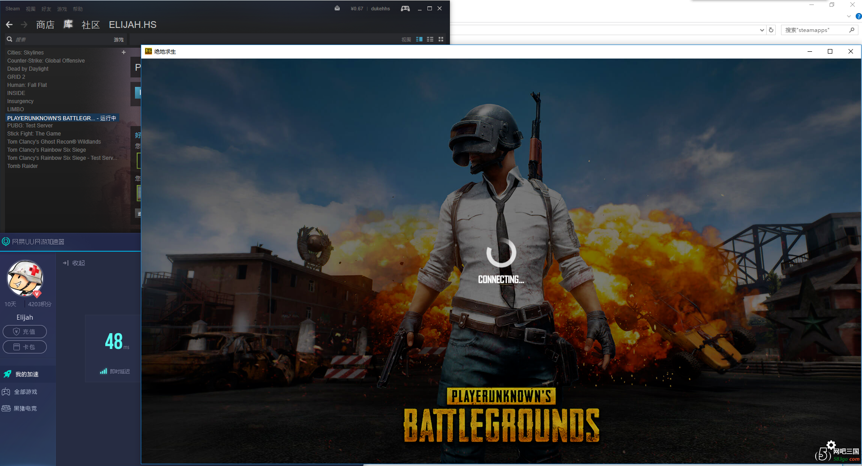Click the UU accelerator logo icon
Image resolution: width=862 pixels, height=466 pixels.
[6, 241]
